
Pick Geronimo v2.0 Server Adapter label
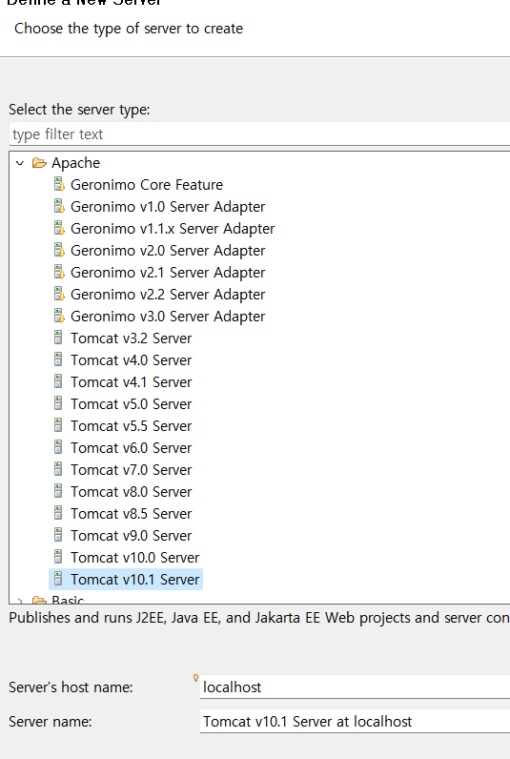coord(168,251)
